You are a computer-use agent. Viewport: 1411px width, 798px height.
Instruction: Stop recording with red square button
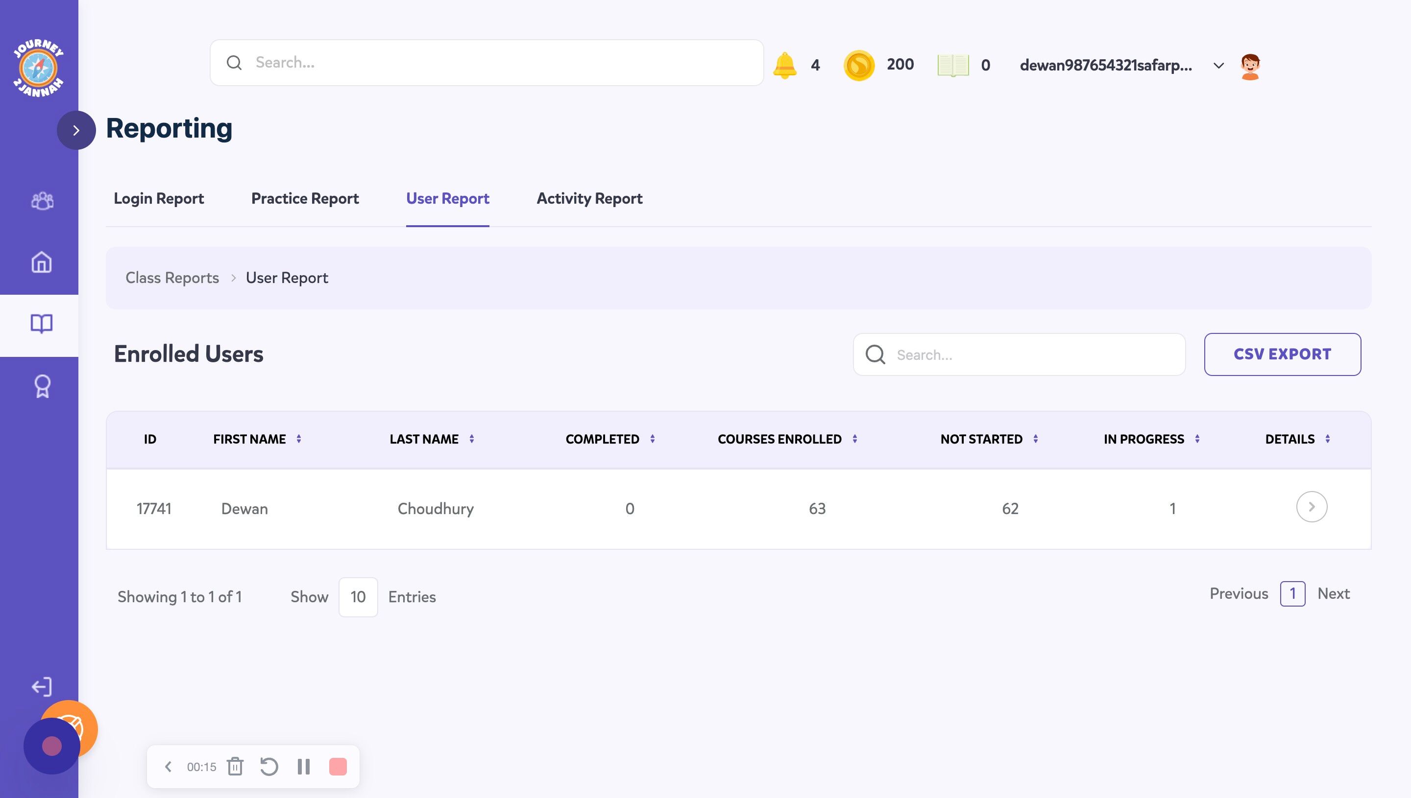pyautogui.click(x=338, y=766)
